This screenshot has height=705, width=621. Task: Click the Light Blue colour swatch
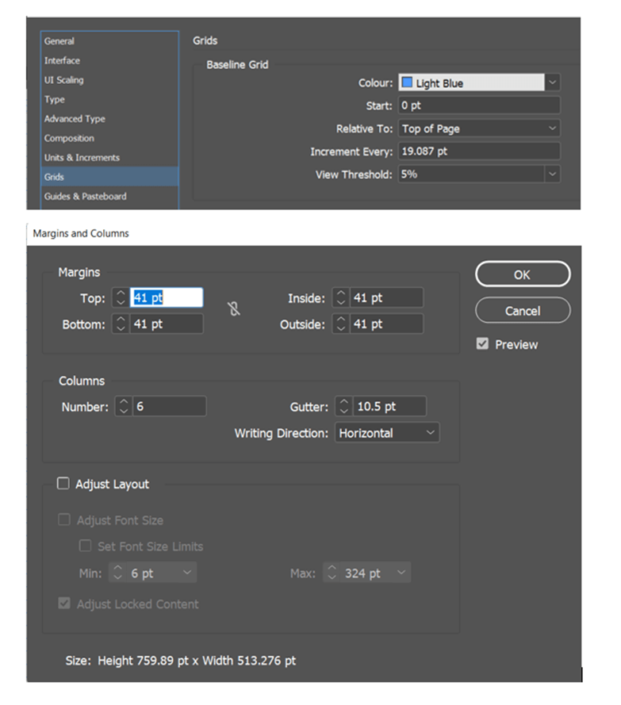407,82
